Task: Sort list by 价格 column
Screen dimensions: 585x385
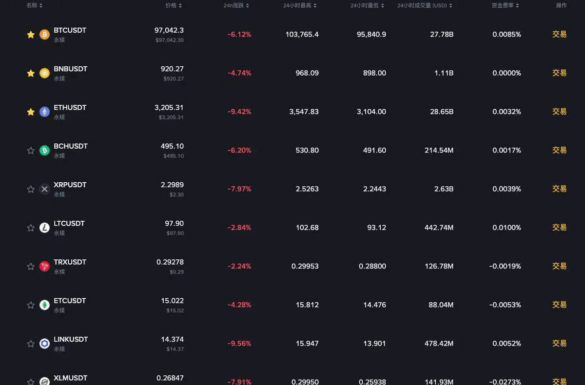Action: click(x=174, y=5)
